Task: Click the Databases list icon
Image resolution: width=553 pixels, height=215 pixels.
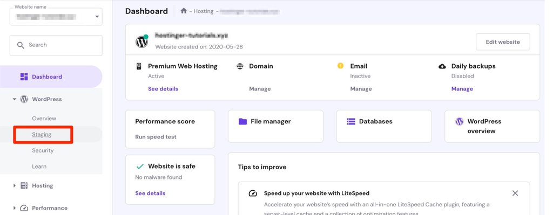Action: [351, 121]
